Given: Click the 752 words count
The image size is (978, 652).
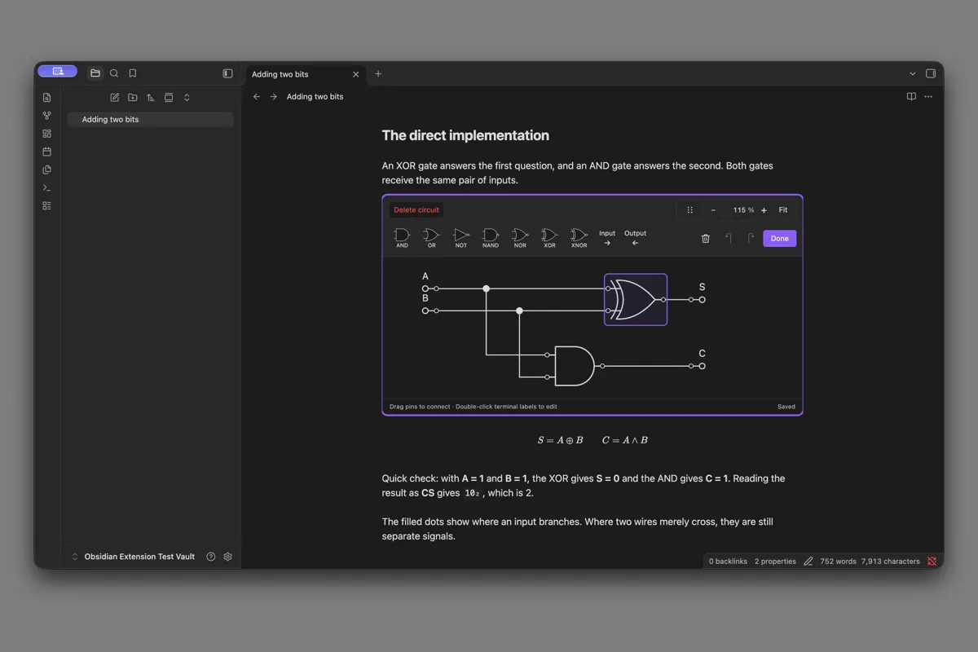Looking at the screenshot, I should (838, 562).
